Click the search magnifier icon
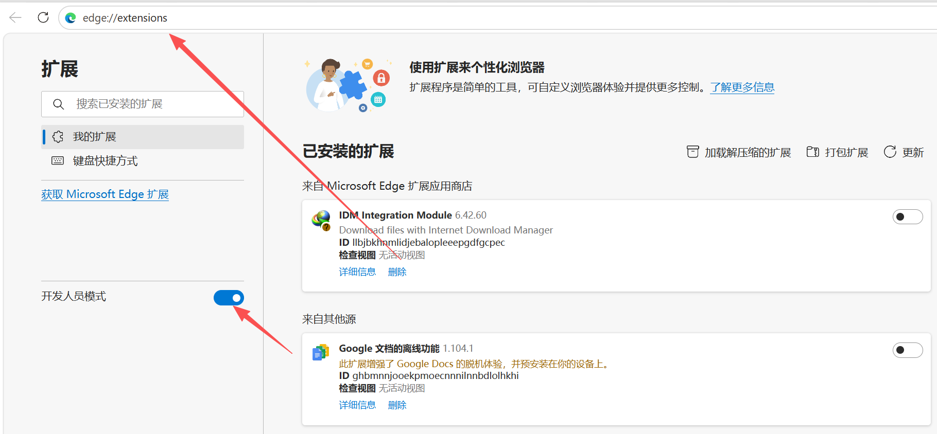The height and width of the screenshot is (434, 937). [59, 104]
